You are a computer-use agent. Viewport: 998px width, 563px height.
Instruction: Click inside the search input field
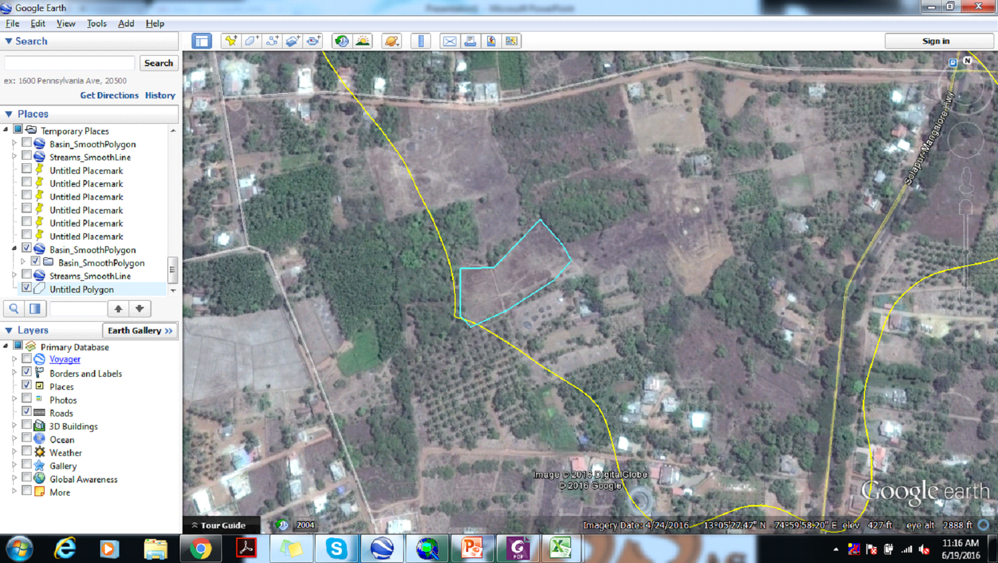[69, 63]
